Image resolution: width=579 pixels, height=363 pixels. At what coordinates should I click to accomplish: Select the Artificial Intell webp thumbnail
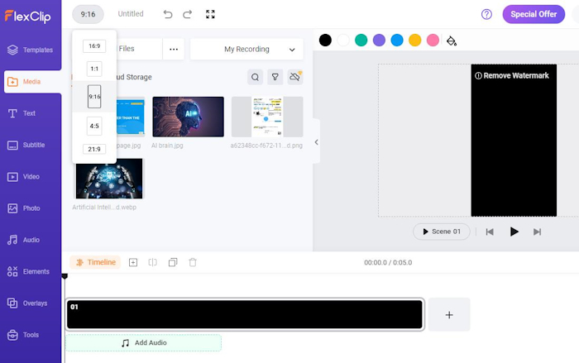pos(109,179)
